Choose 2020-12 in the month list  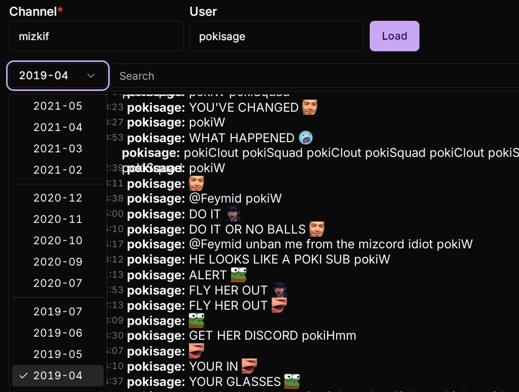(58, 198)
